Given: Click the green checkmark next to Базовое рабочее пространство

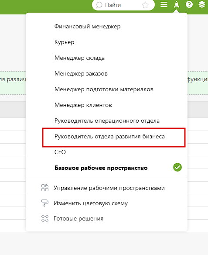Looking at the screenshot, I should click(x=177, y=167).
